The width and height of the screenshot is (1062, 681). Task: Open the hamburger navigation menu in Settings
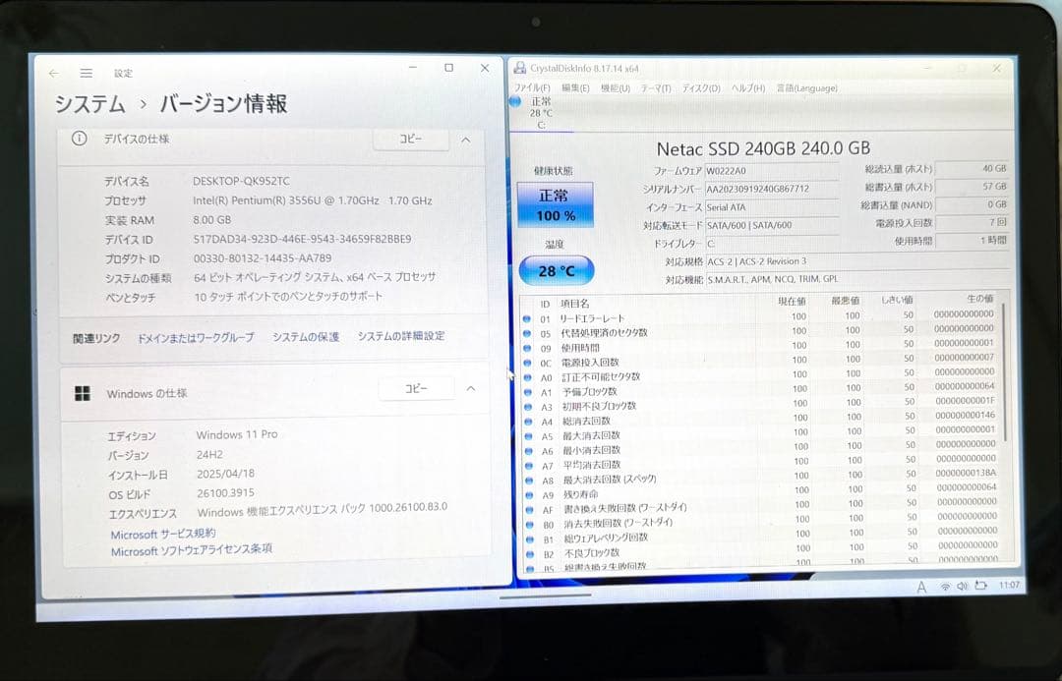pyautogui.click(x=87, y=73)
